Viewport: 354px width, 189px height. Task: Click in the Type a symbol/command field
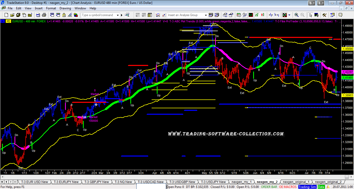[98, 15]
